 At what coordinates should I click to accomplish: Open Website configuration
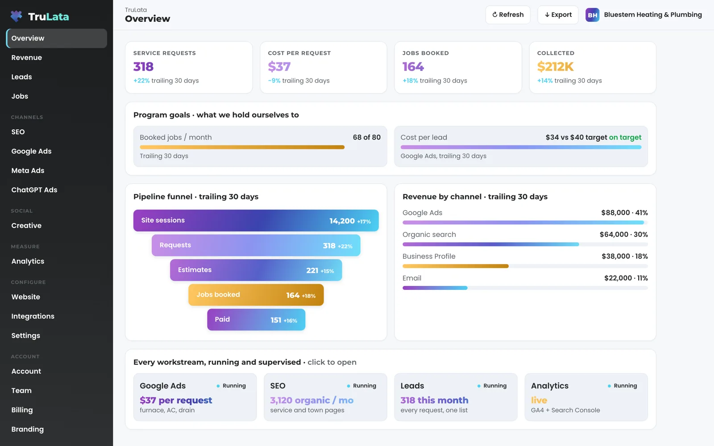(57, 297)
